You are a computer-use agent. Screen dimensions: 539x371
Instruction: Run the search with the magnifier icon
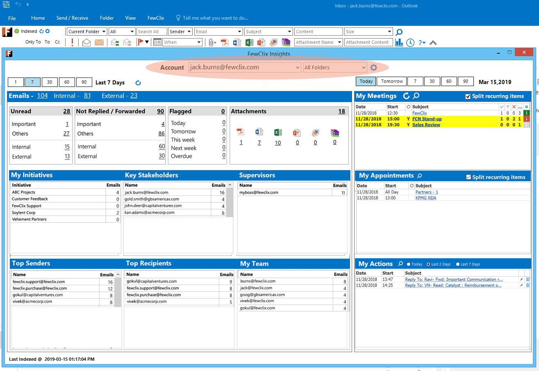(399, 32)
